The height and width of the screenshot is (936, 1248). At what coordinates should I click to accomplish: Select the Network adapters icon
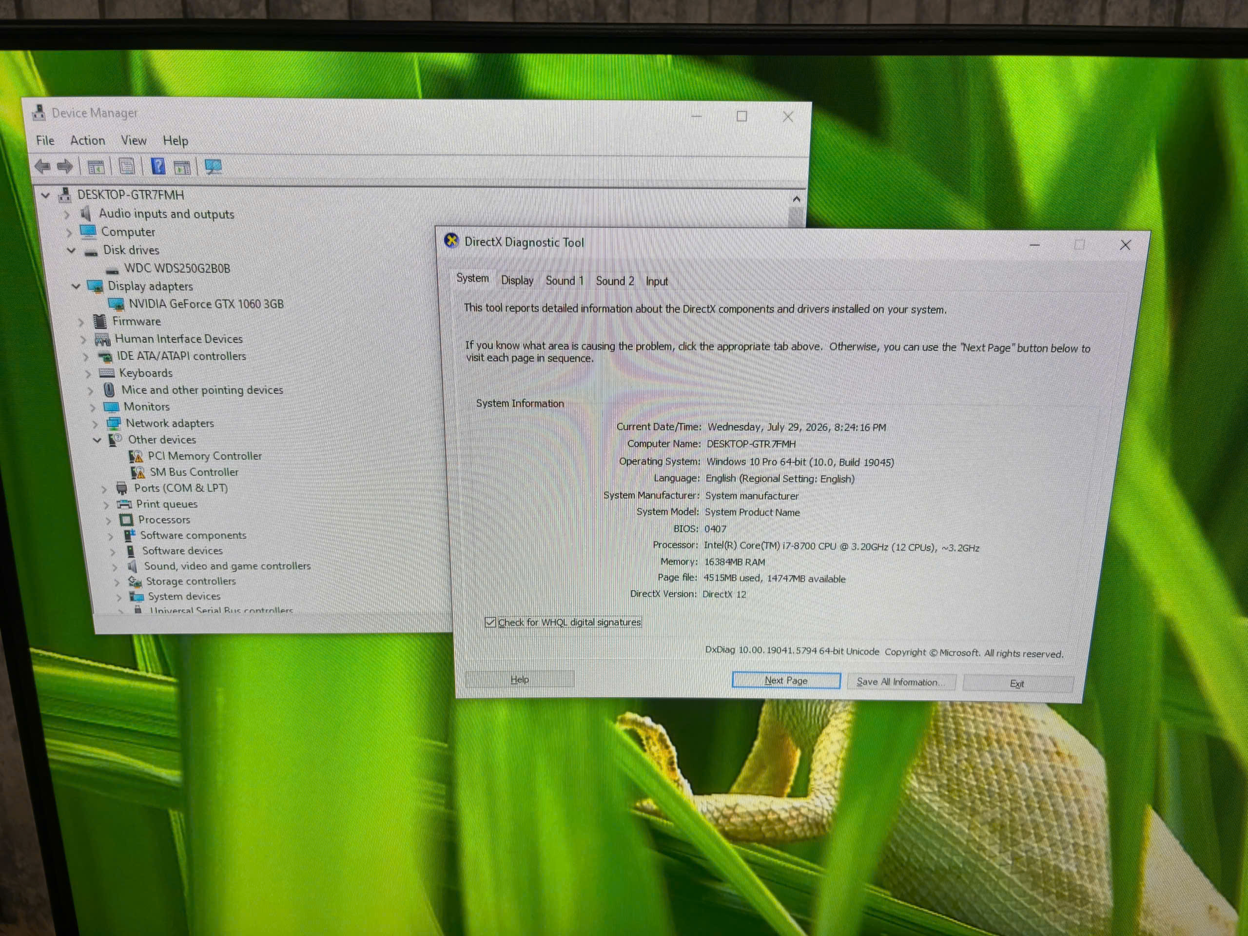pos(114,423)
